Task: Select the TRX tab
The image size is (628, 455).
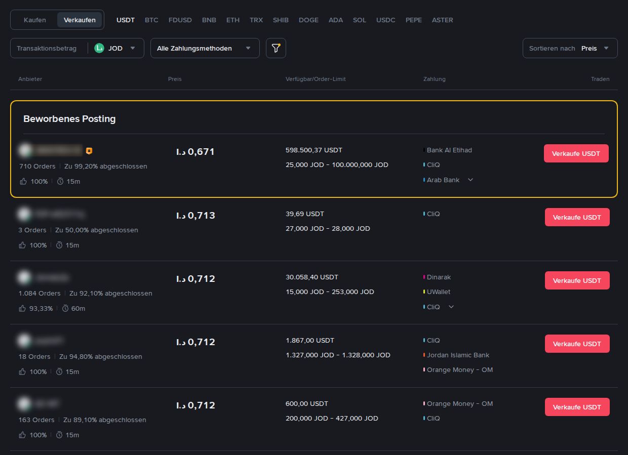Action: point(256,20)
